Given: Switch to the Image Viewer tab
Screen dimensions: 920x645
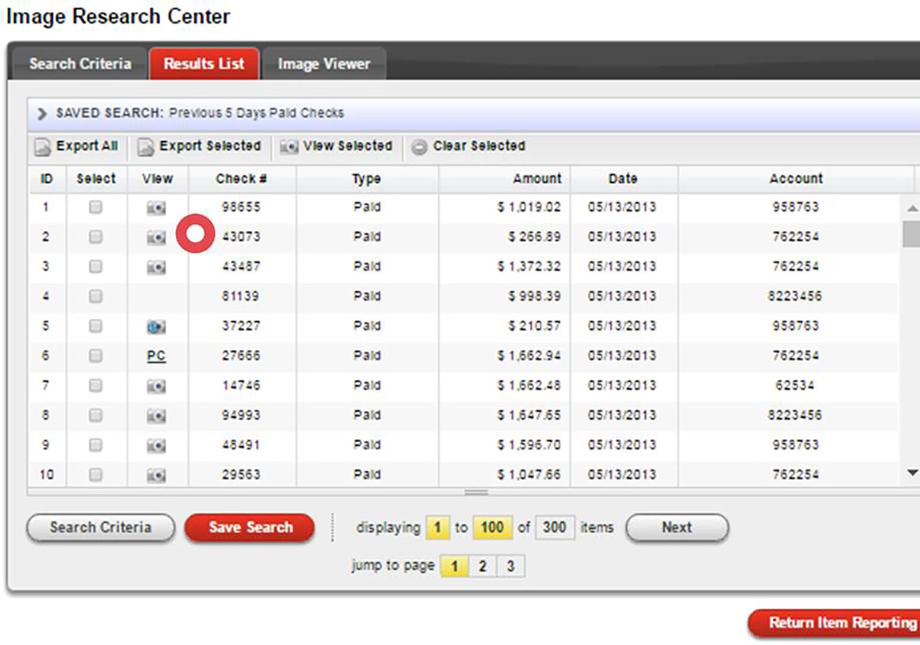Looking at the screenshot, I should point(323,63).
